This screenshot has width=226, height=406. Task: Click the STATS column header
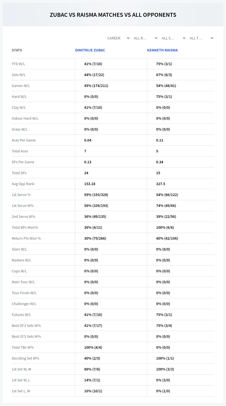tap(17, 50)
